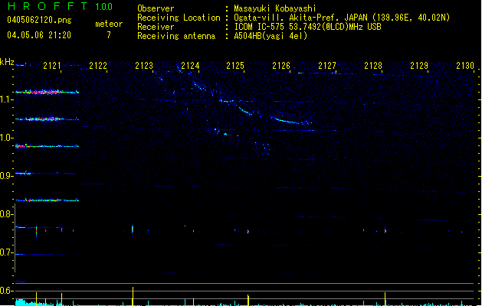Click the 2128 time axis marker
482x306 pixels.
[x=373, y=66]
